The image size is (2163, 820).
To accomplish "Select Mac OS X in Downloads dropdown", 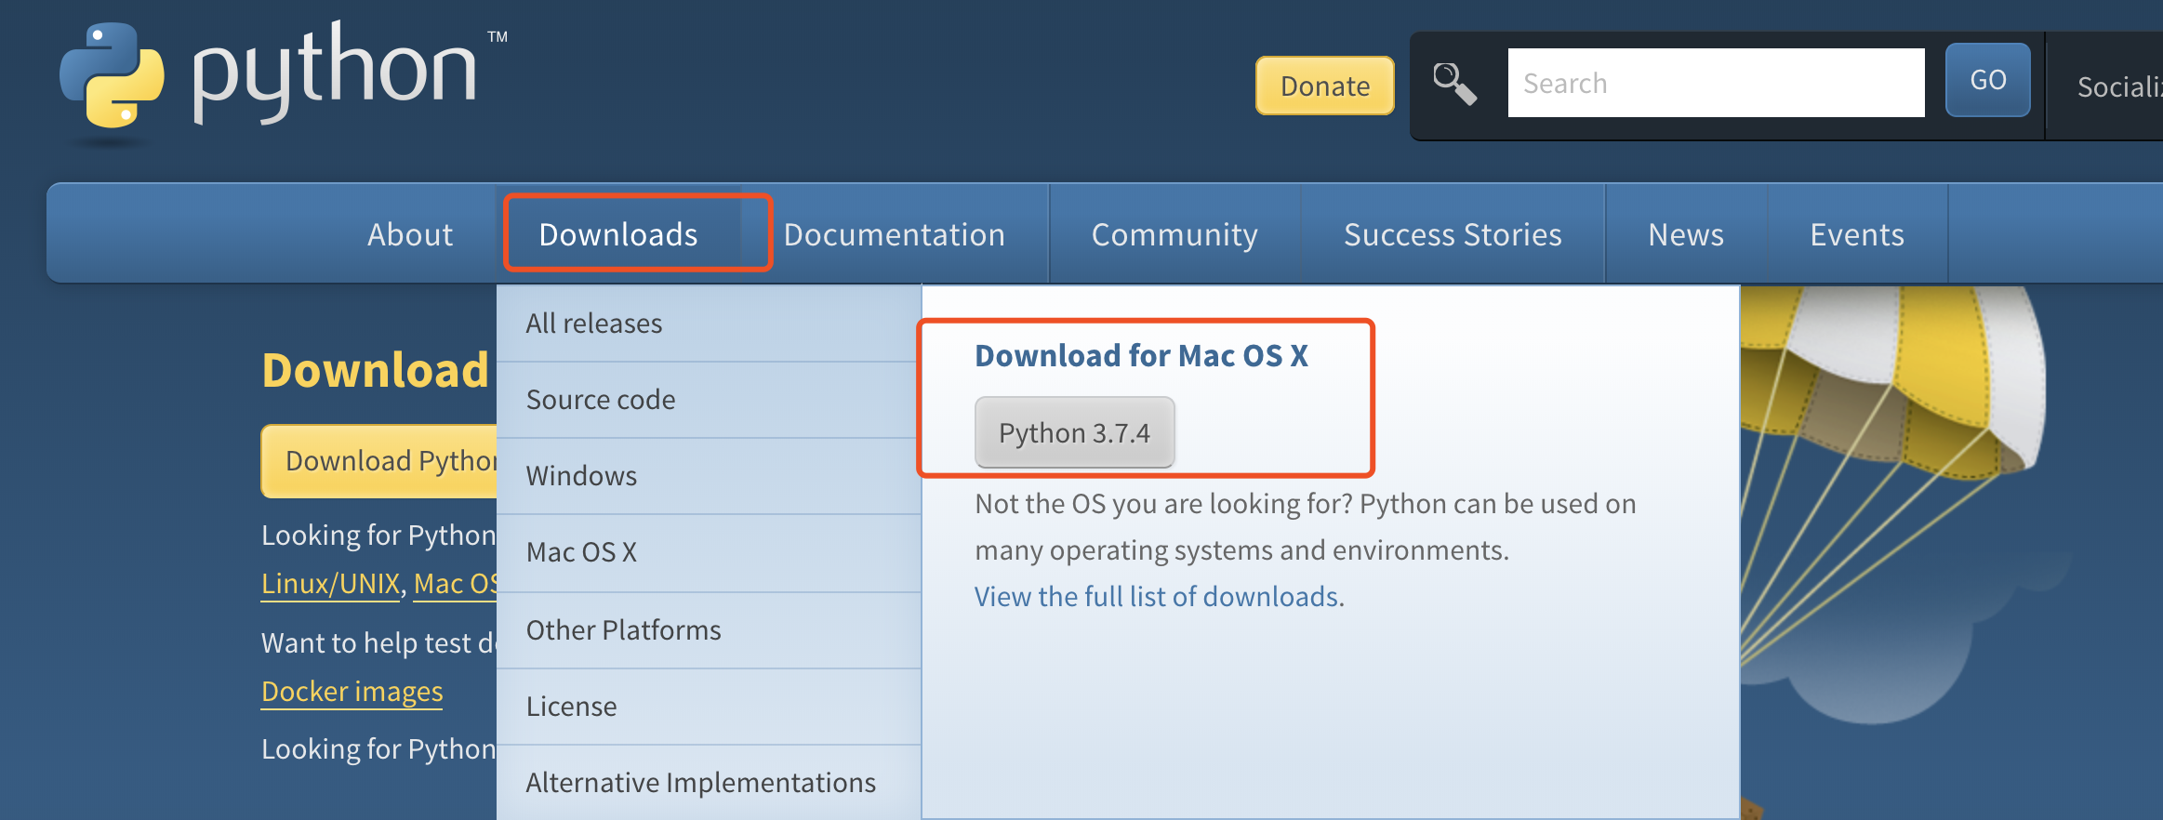I will click(x=709, y=552).
